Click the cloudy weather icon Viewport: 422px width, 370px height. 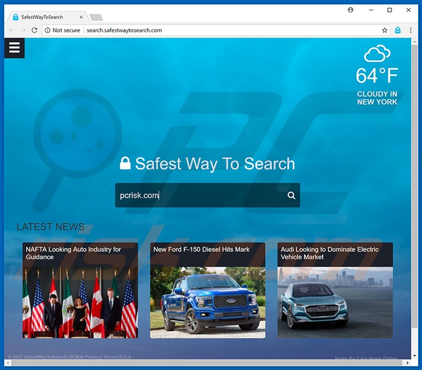coord(377,53)
